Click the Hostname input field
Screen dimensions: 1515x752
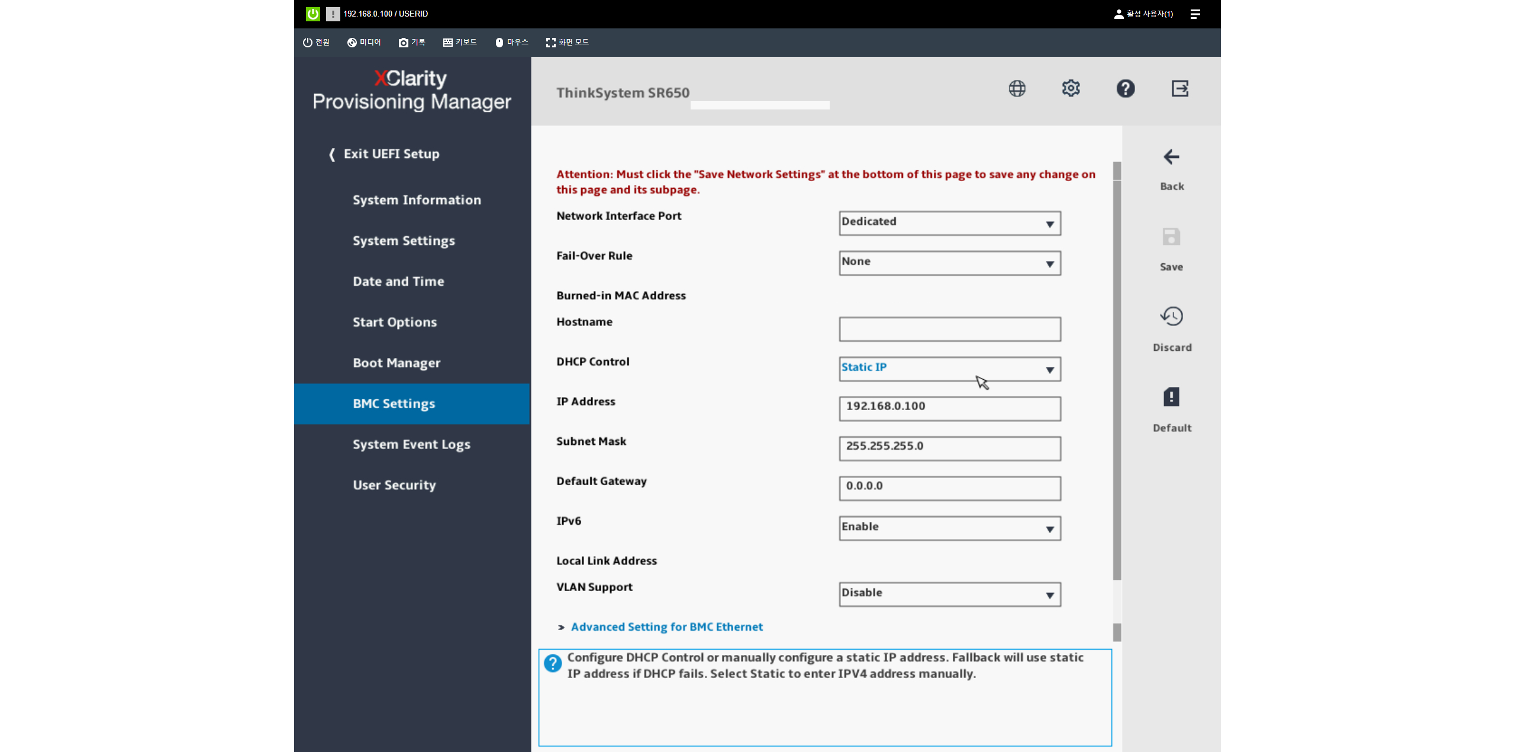pos(949,329)
